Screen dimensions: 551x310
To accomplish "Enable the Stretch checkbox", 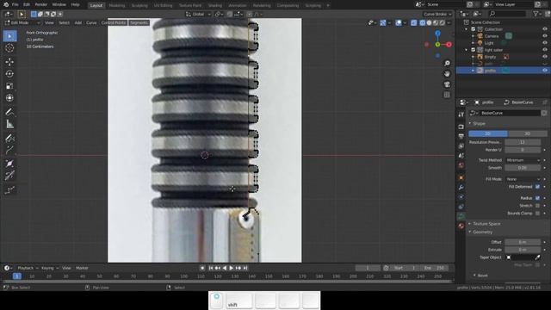I will (x=537, y=206).
